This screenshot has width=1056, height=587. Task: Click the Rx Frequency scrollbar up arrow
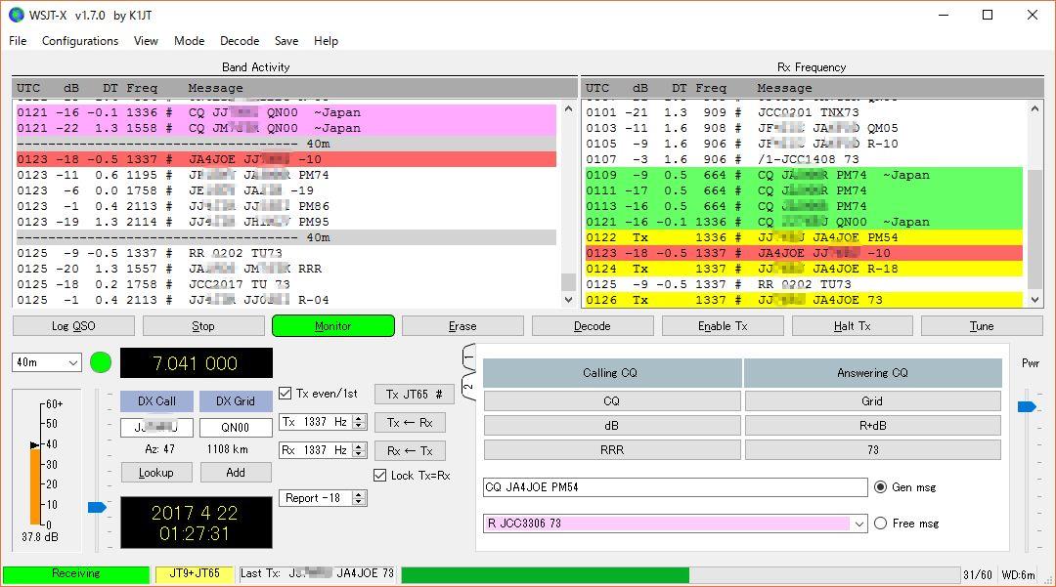(1035, 108)
